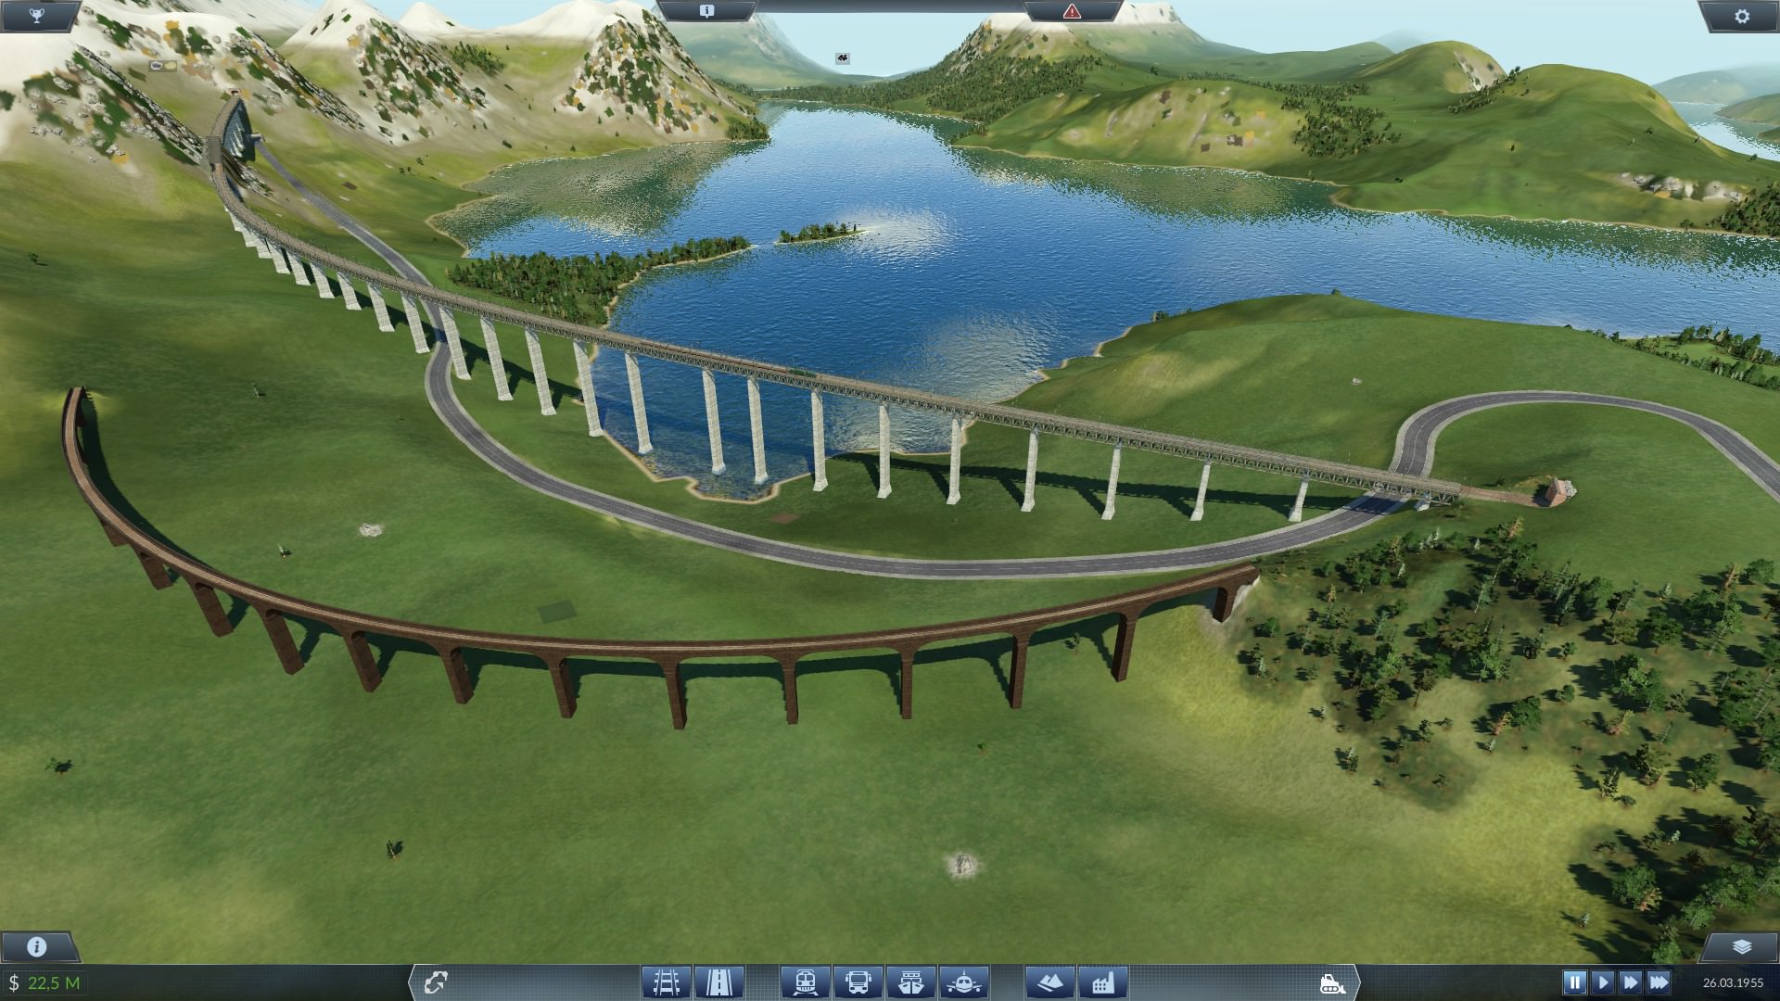Open the red warning alerts tab
Image resolution: width=1780 pixels, height=1001 pixels.
click(x=1072, y=11)
